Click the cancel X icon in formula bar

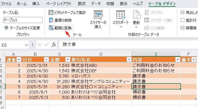39,44
